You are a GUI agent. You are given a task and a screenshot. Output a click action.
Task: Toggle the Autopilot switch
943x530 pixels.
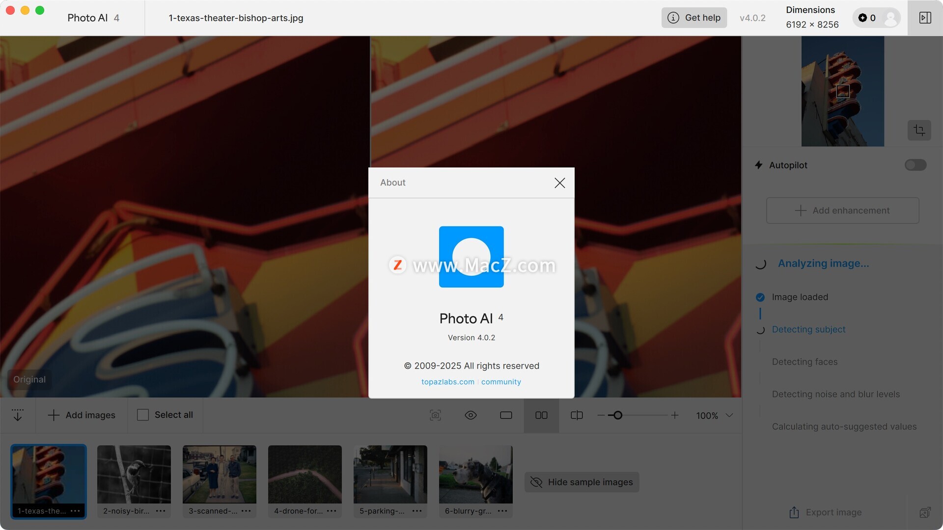(x=915, y=165)
